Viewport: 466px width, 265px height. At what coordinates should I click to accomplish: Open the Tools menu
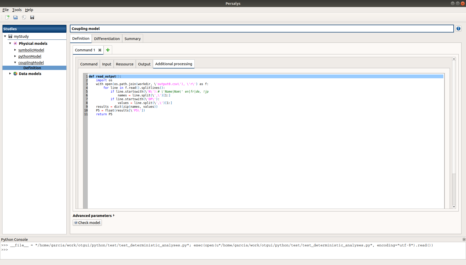point(17,10)
